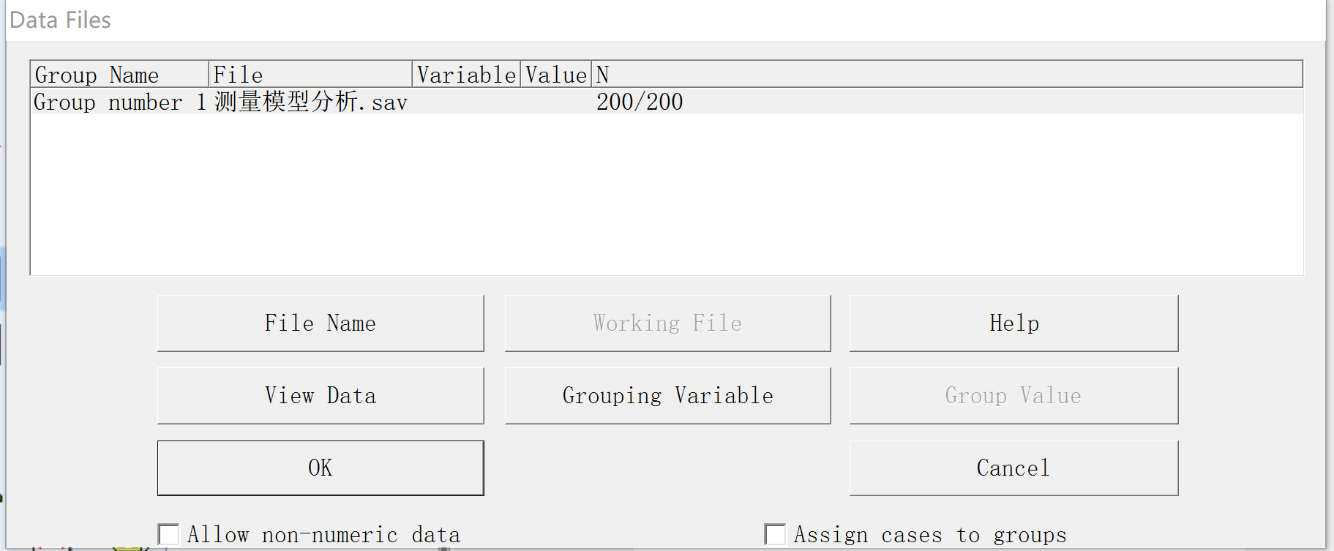Click the Group Value button
The width and height of the screenshot is (1334, 551).
click(1013, 395)
